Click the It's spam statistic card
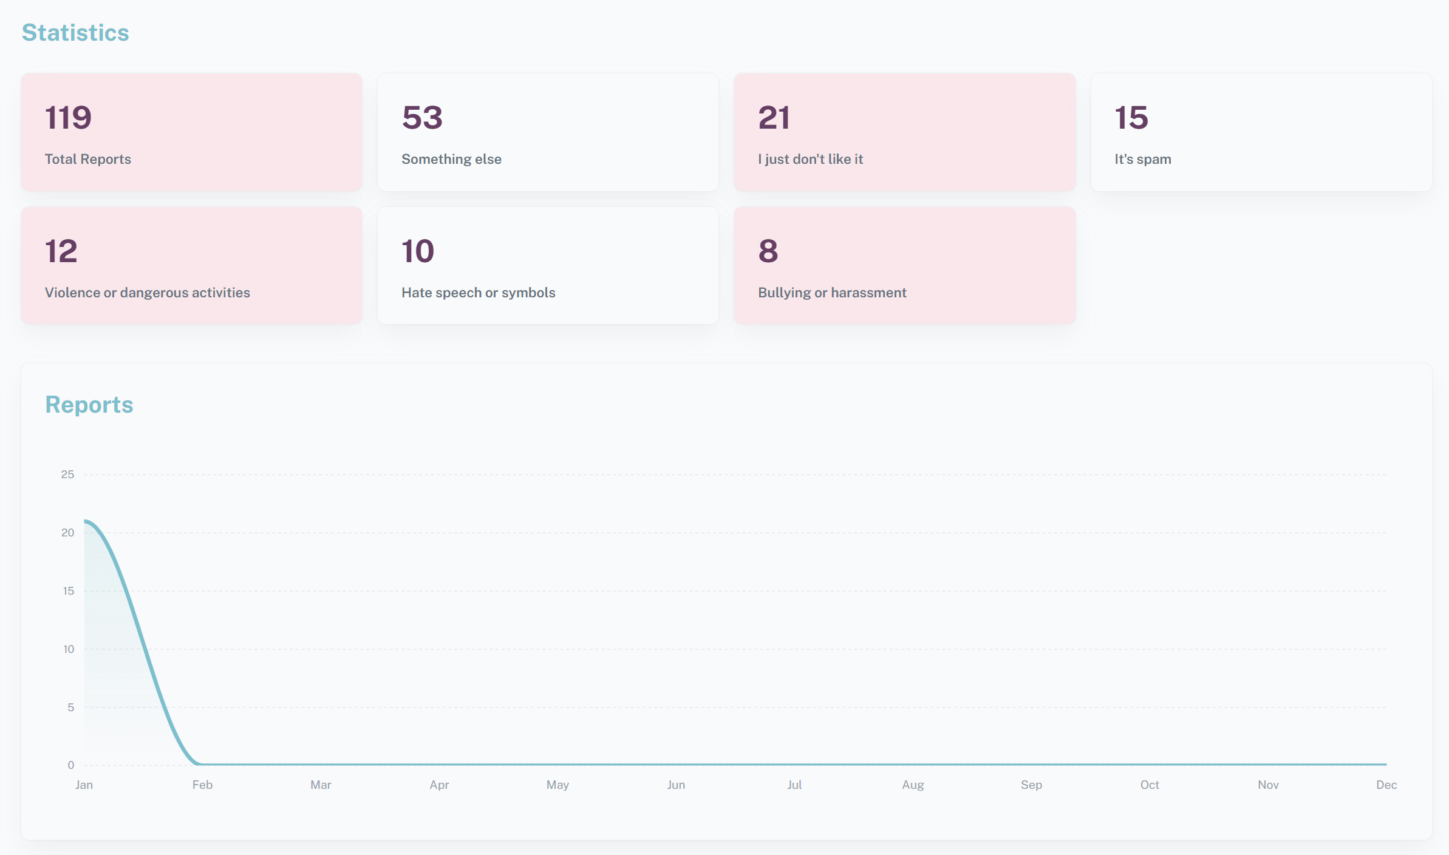 click(1261, 132)
